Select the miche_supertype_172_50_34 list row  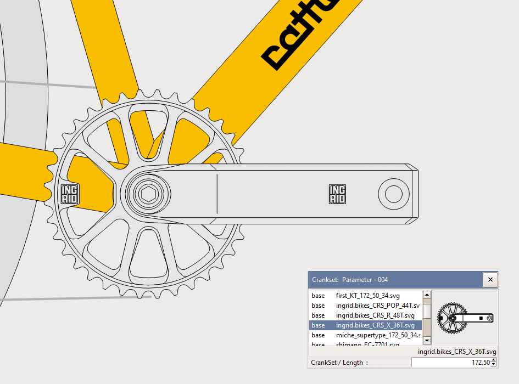[365, 335]
